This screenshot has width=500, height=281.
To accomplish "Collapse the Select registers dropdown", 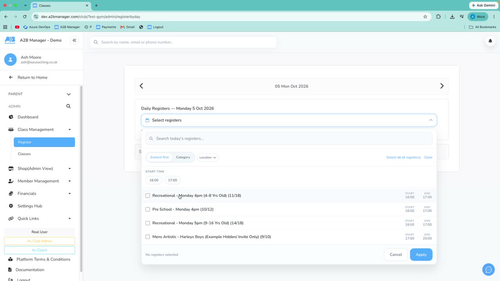I will pos(431,120).
